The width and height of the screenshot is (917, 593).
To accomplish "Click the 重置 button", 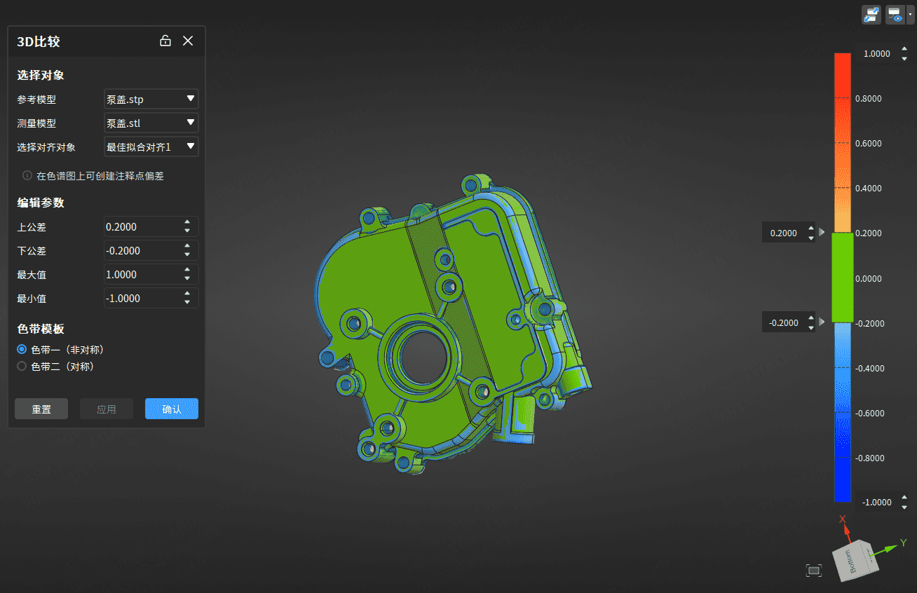I will (41, 409).
